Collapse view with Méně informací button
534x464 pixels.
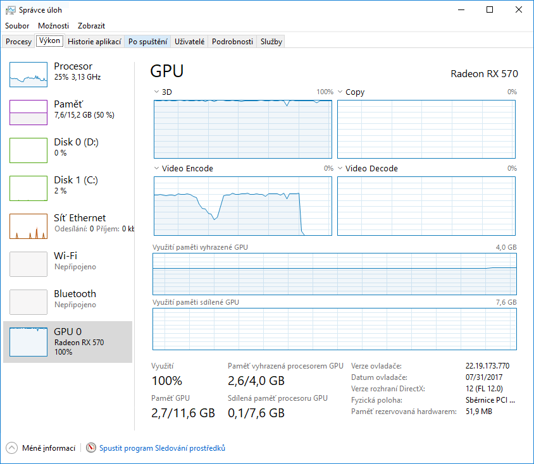(x=42, y=448)
